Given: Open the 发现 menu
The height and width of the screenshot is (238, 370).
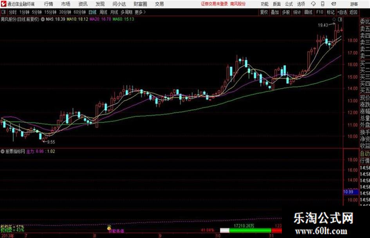Looking at the screenshot, I should tap(100, 4).
